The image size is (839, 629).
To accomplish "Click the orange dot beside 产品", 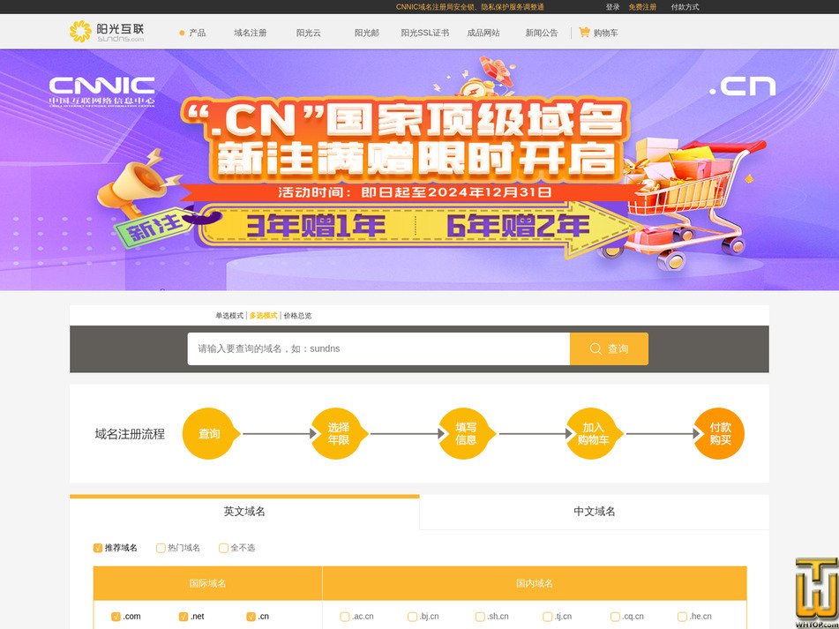I will [x=182, y=33].
